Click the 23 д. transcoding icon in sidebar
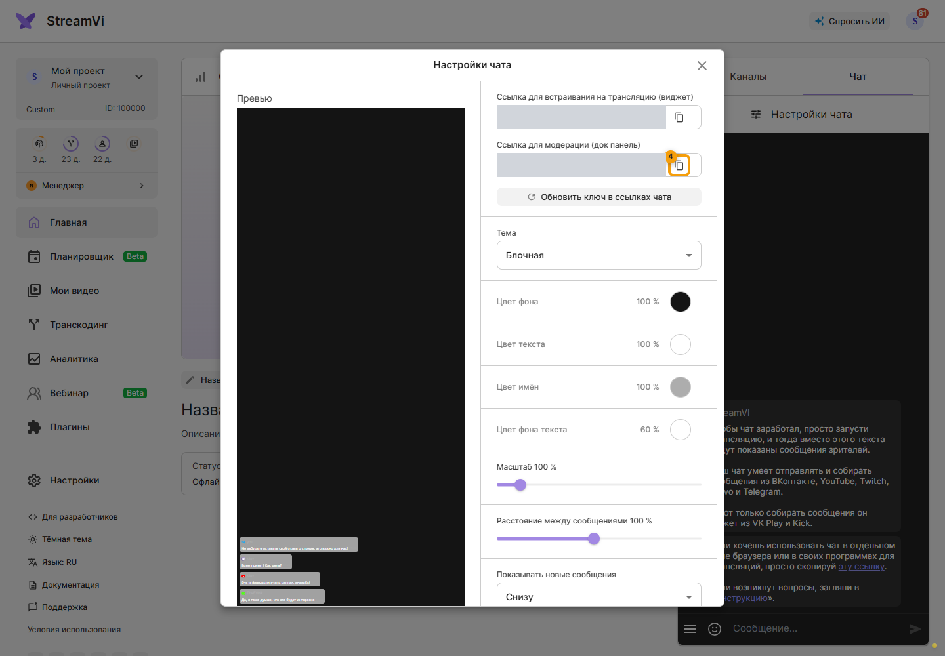Image resolution: width=945 pixels, height=656 pixels. (71, 144)
